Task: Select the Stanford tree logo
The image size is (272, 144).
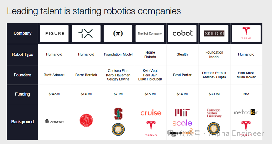Action: coord(118,114)
